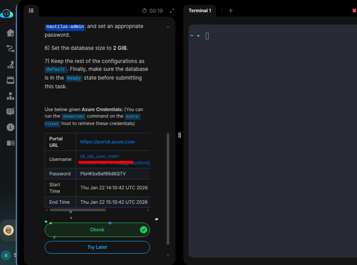Open the playground box sidebar icon

pos(10,80)
